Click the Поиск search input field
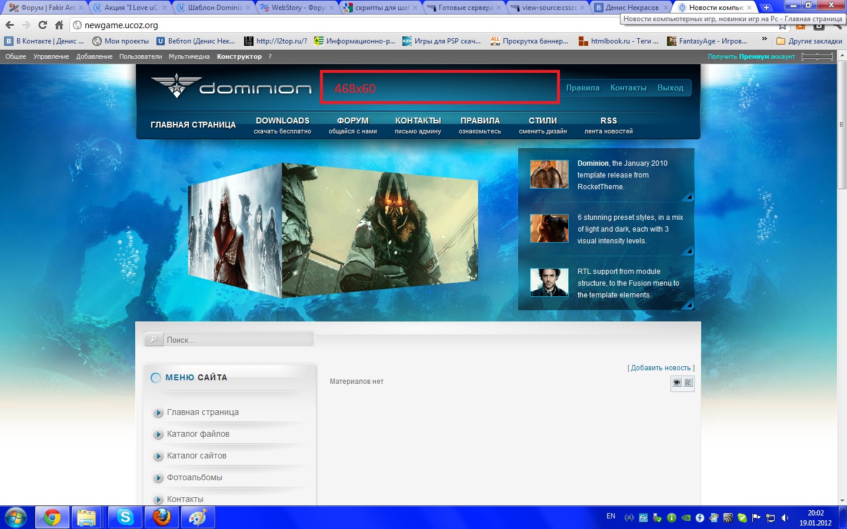847x529 pixels. (x=238, y=340)
